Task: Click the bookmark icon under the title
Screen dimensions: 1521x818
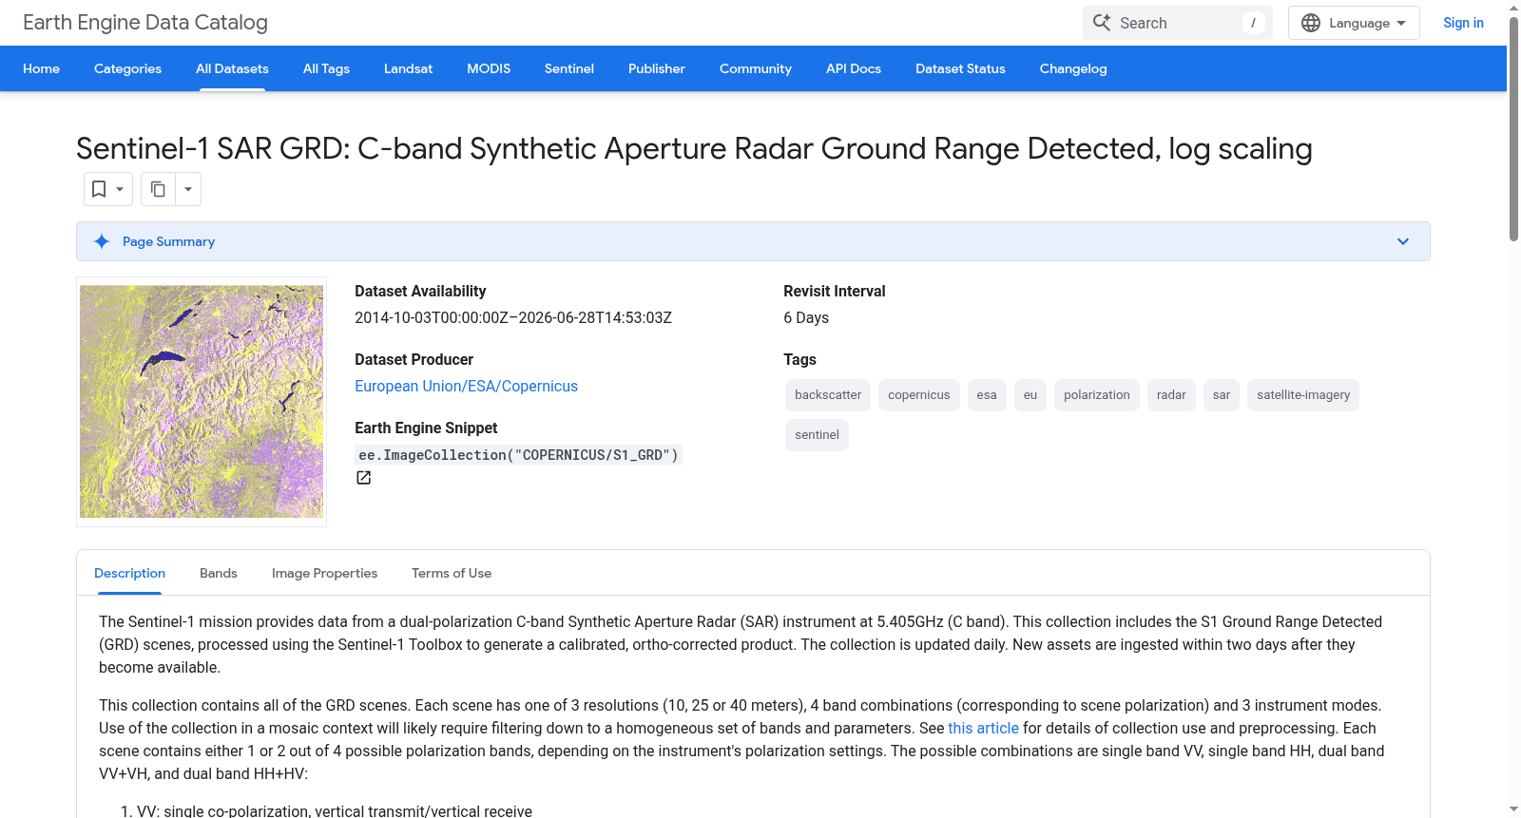Action: click(x=99, y=189)
